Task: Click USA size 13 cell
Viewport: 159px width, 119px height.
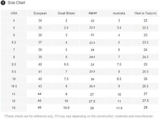Action: 14,108
